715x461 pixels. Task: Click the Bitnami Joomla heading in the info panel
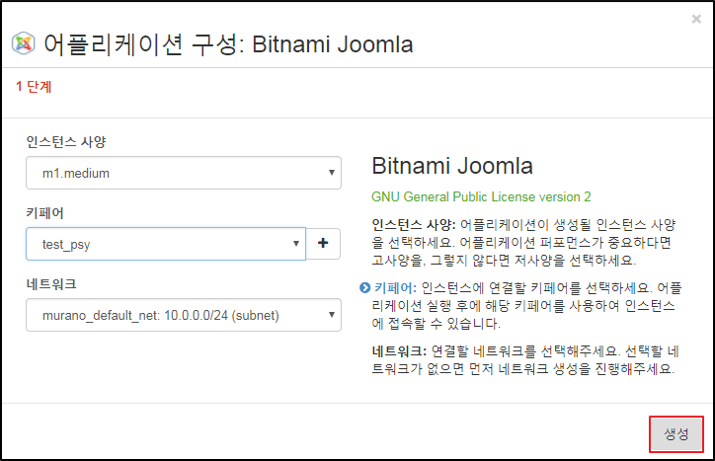[451, 165]
